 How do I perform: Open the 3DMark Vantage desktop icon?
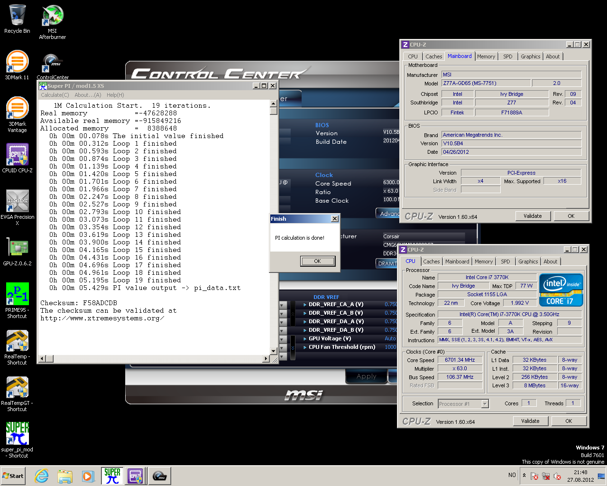point(17,114)
